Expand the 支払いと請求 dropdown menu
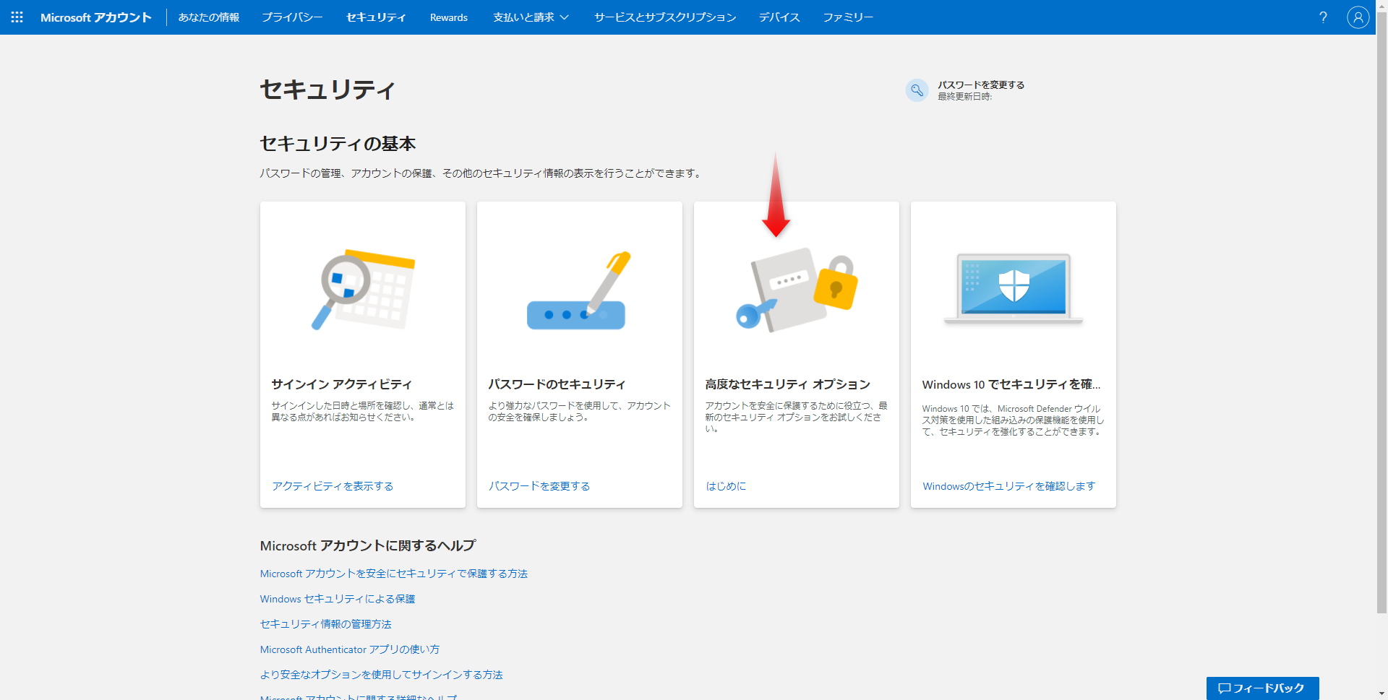1388x700 pixels. 531,17
